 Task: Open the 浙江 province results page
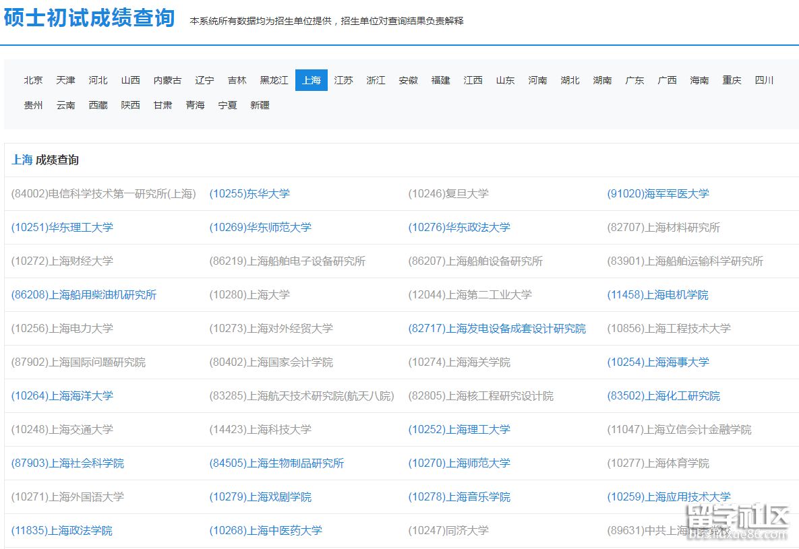[376, 79]
